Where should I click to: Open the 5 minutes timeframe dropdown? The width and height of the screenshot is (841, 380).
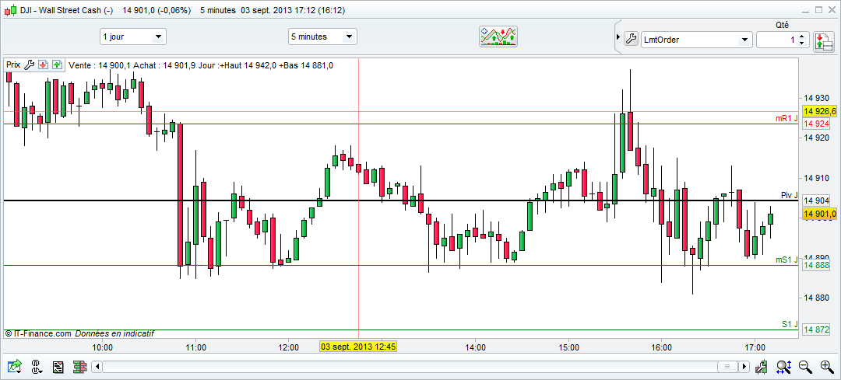[x=322, y=37]
